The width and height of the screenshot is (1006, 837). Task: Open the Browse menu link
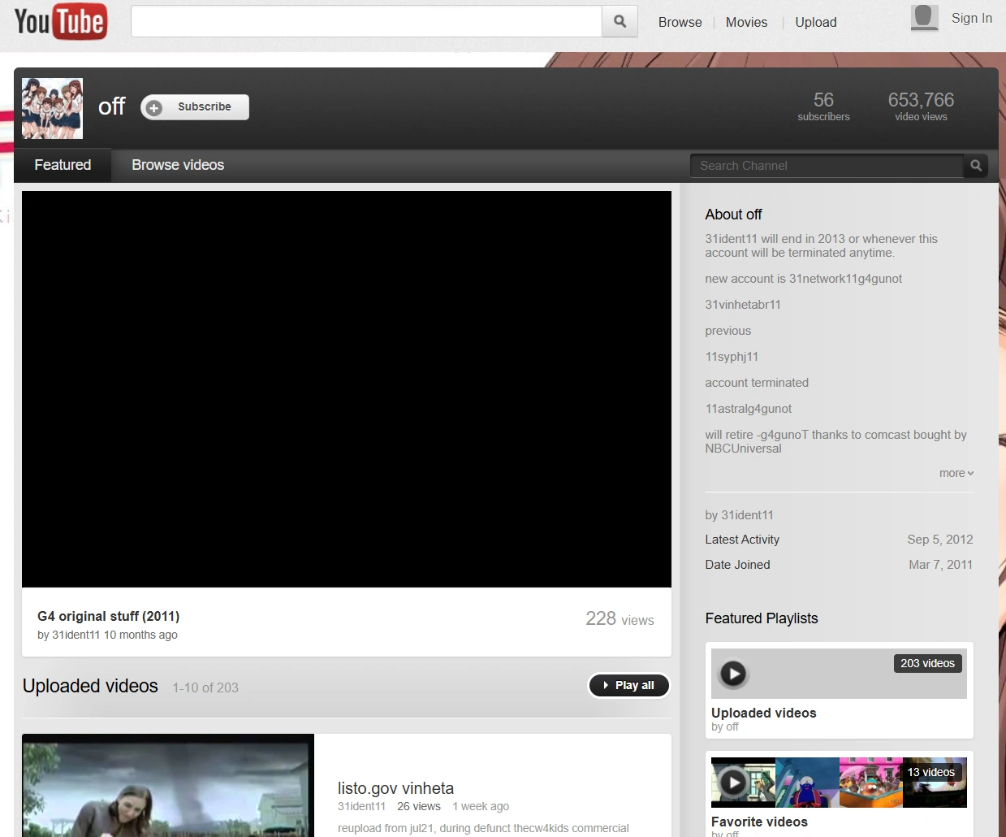tap(680, 22)
